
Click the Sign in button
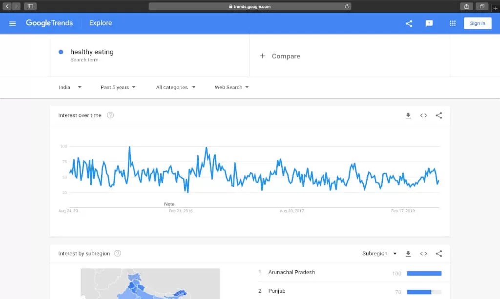pyautogui.click(x=478, y=23)
